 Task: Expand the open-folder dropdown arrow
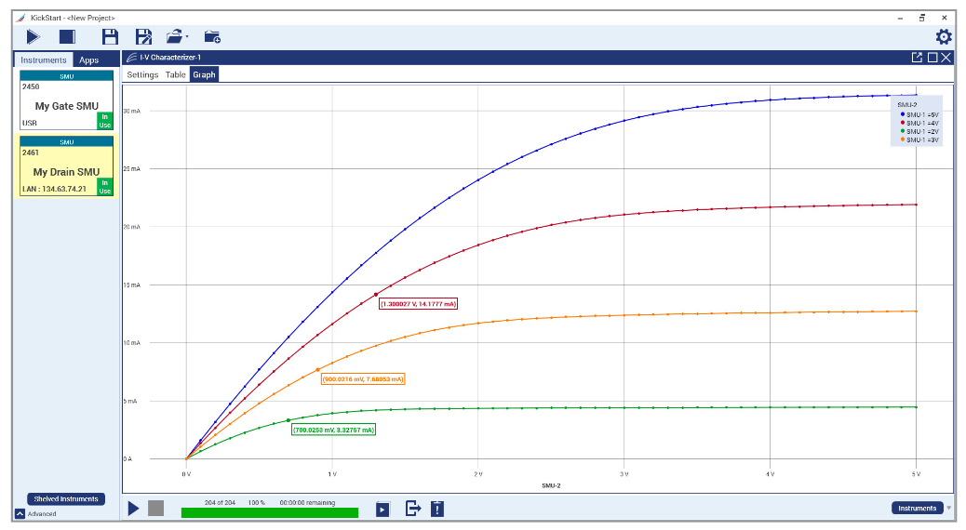(187, 37)
